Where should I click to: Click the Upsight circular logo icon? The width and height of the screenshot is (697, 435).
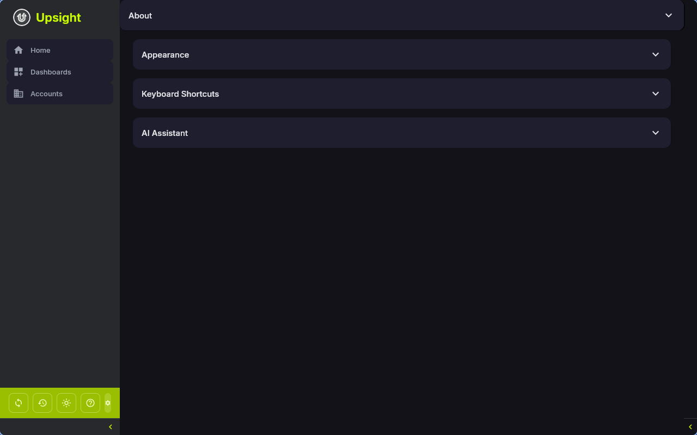(x=21, y=17)
